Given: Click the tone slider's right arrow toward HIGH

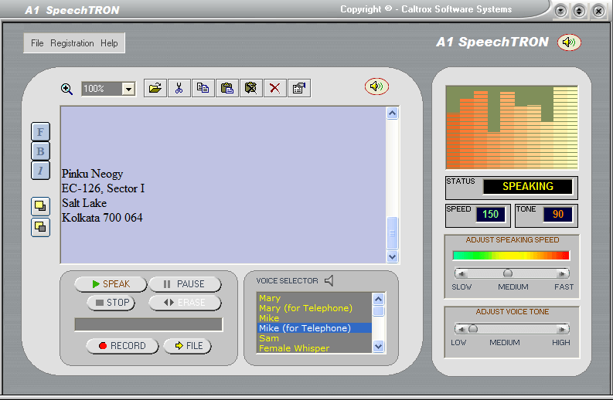Looking at the screenshot, I should (x=562, y=329).
